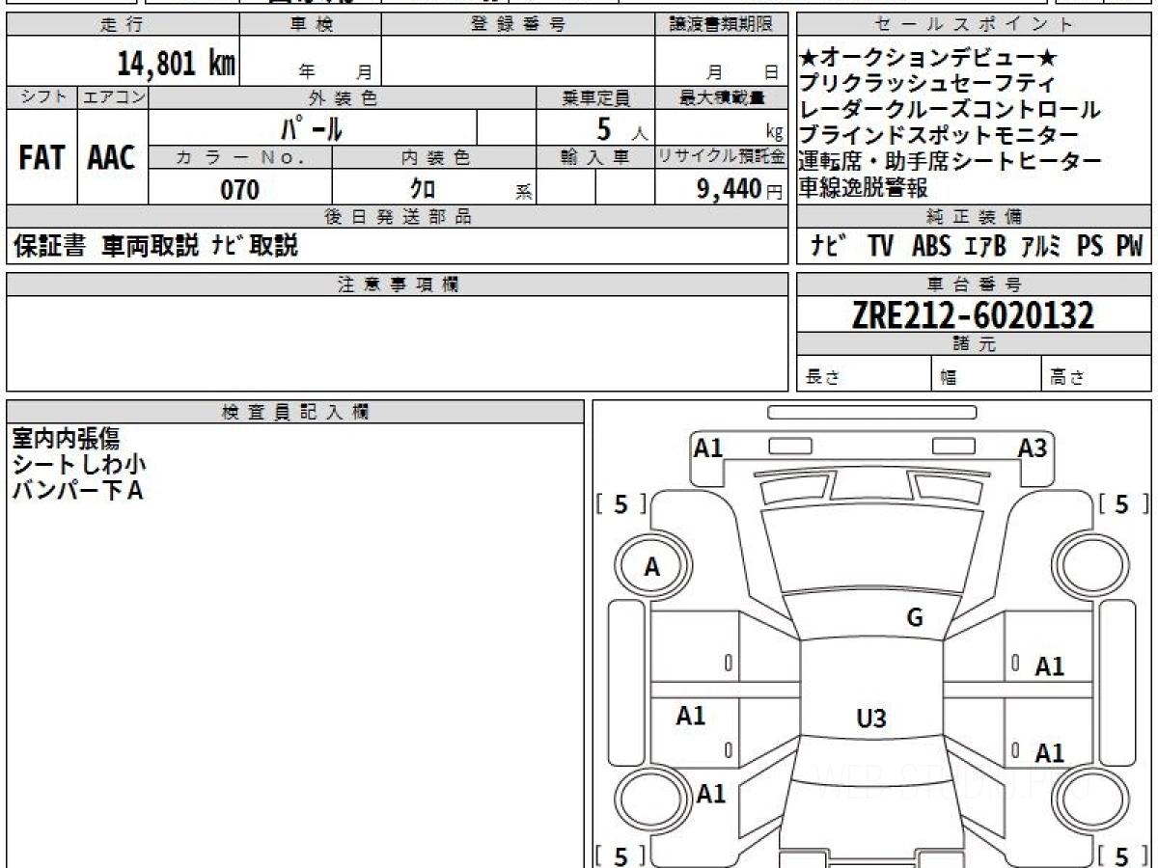The image size is (1158, 868).
Task: Click the chassis number ZRE212-6020132
Action: 974,314
